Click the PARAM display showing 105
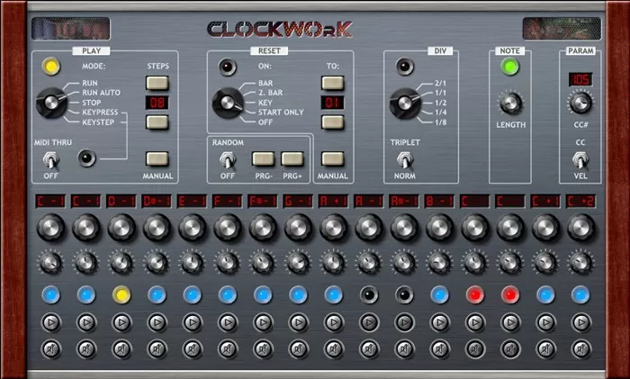Image resolution: width=630 pixels, height=379 pixels. [580, 79]
